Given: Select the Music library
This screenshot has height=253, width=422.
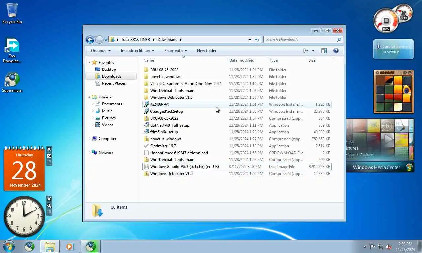Looking at the screenshot, I should coord(107,111).
